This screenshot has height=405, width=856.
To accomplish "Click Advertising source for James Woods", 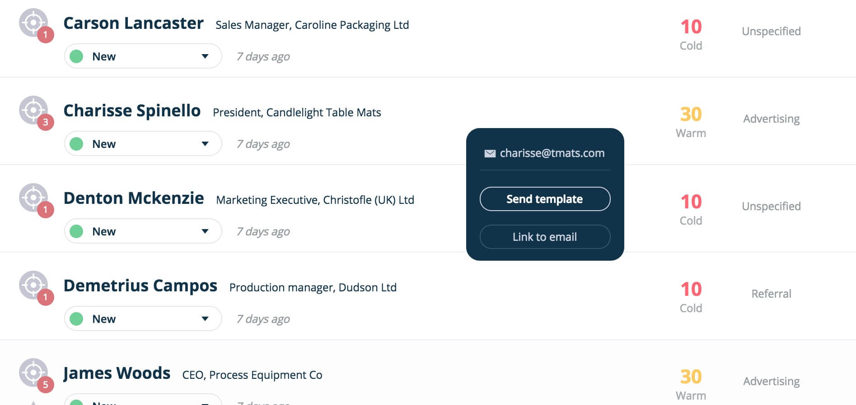I will pyautogui.click(x=771, y=382).
